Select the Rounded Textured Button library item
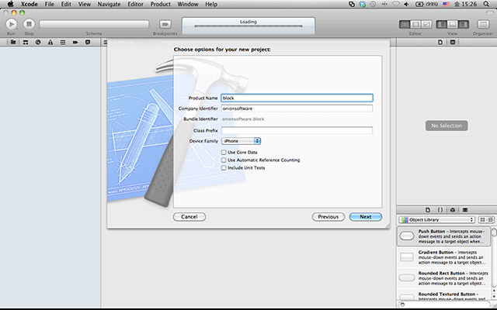This screenshot has width=497, height=310. coord(443,295)
